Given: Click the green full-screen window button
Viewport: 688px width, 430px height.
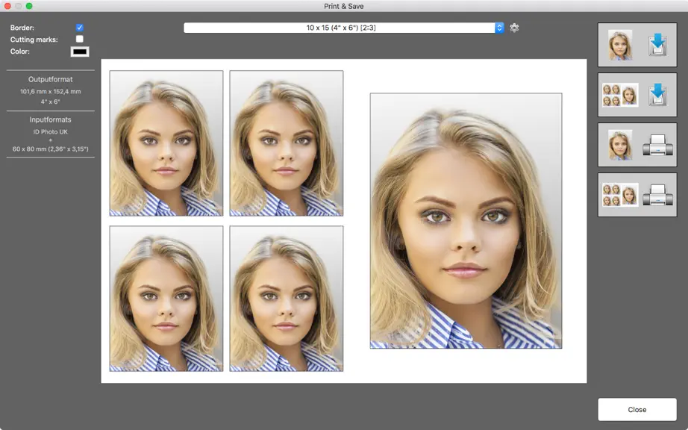Looking at the screenshot, I should click(x=29, y=6).
